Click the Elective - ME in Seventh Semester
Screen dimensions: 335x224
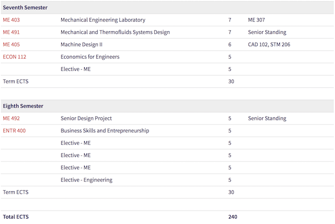coord(76,69)
